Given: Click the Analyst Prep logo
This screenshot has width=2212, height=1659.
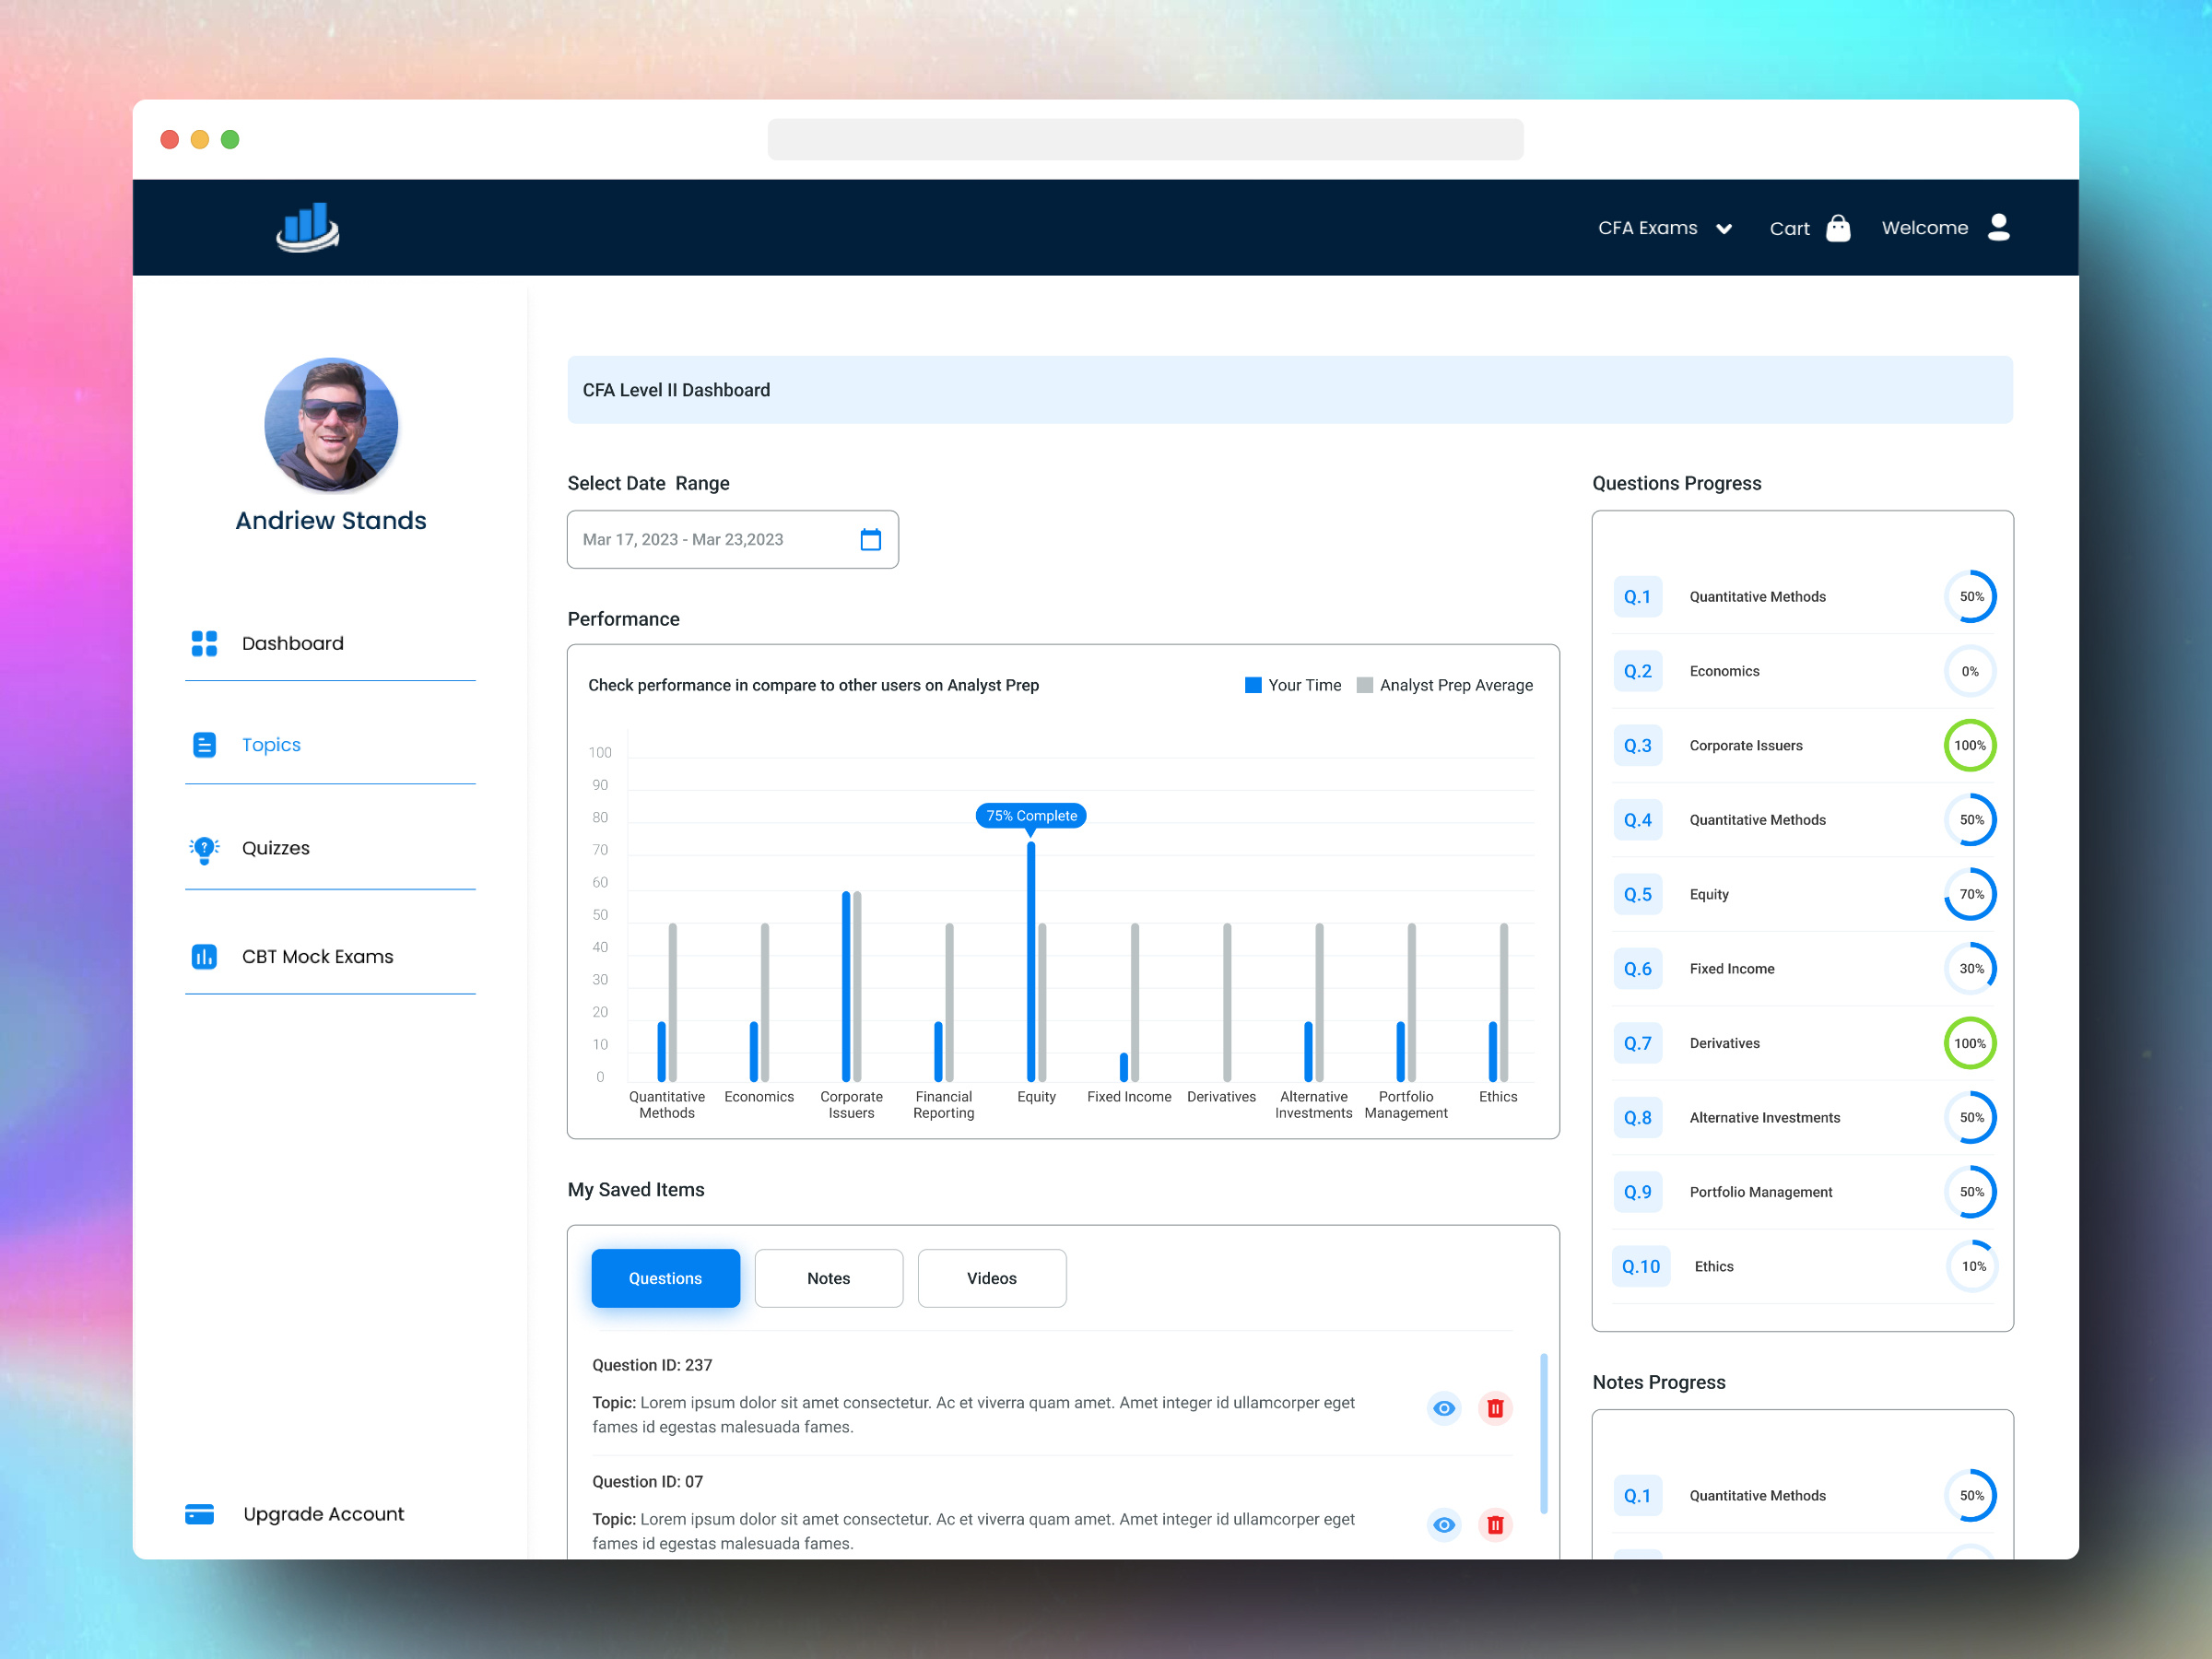Looking at the screenshot, I should point(307,227).
